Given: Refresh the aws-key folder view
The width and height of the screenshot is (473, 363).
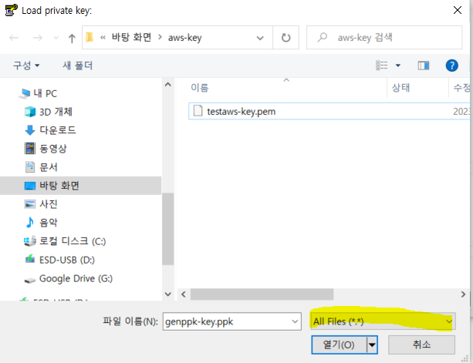Looking at the screenshot, I should pyautogui.click(x=286, y=38).
